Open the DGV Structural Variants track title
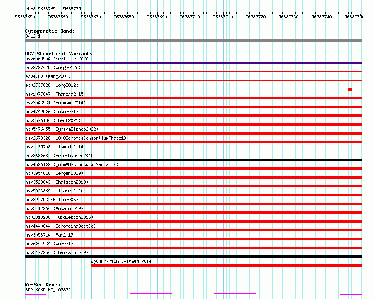The height and width of the screenshot is (299, 374). 59,54
